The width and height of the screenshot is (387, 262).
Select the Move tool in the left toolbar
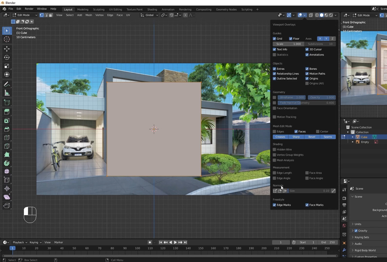coord(6,49)
